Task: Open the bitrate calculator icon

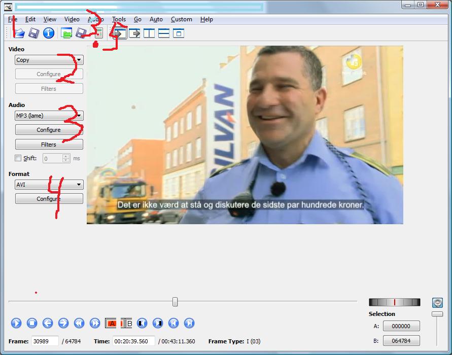Action: pyautogui.click(x=98, y=33)
